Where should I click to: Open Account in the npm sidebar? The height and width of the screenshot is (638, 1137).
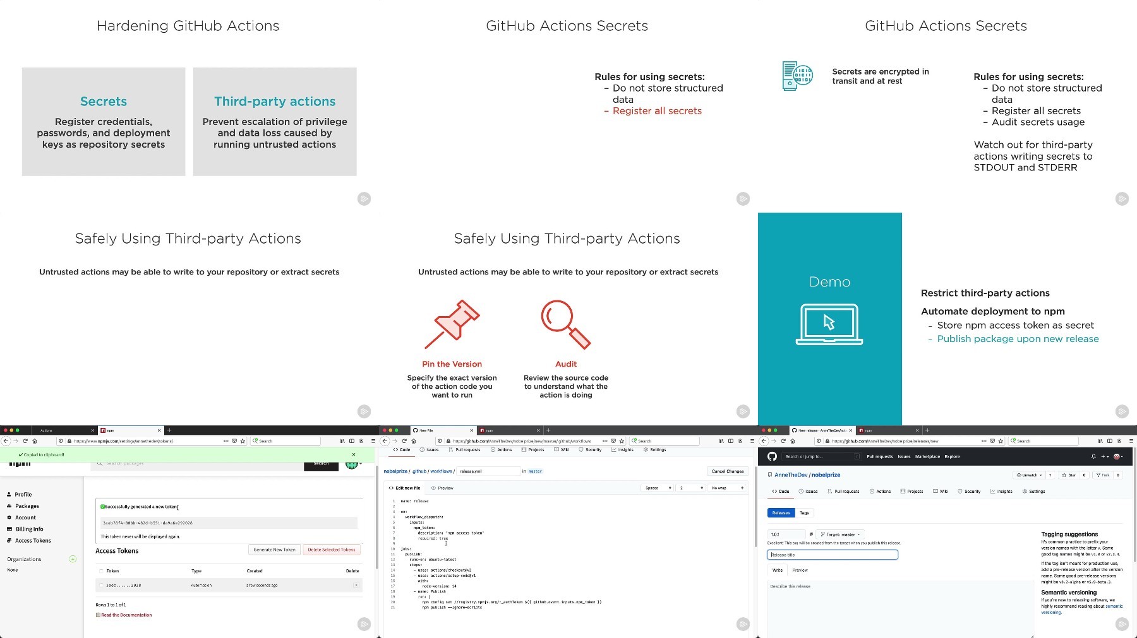click(21, 517)
